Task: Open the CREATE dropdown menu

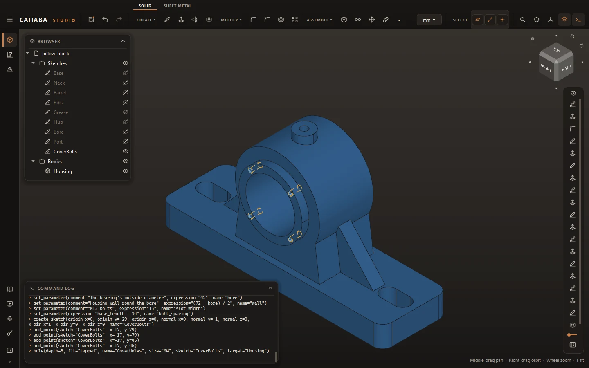Action: [x=146, y=20]
